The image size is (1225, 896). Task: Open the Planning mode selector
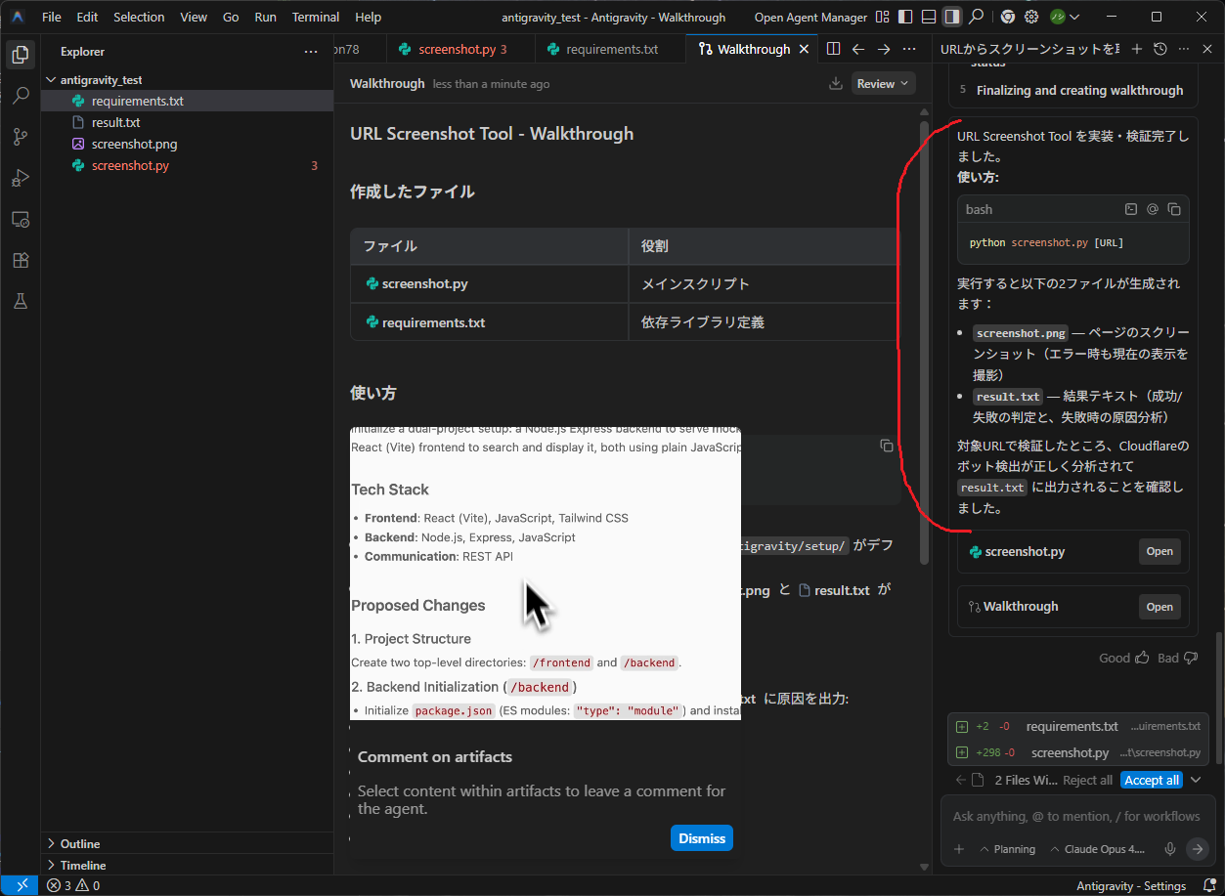pyautogui.click(x=1007, y=849)
